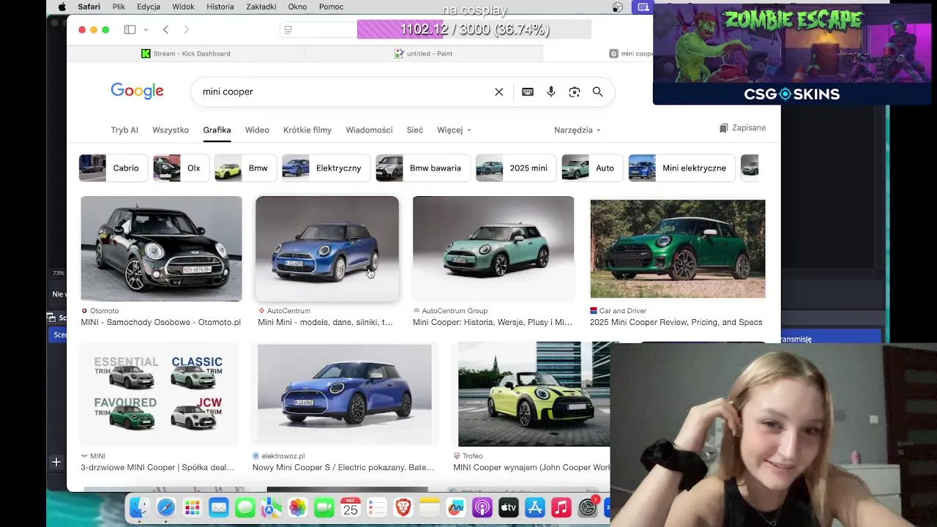Filter images by Mini elektryczne chip

pos(682,168)
